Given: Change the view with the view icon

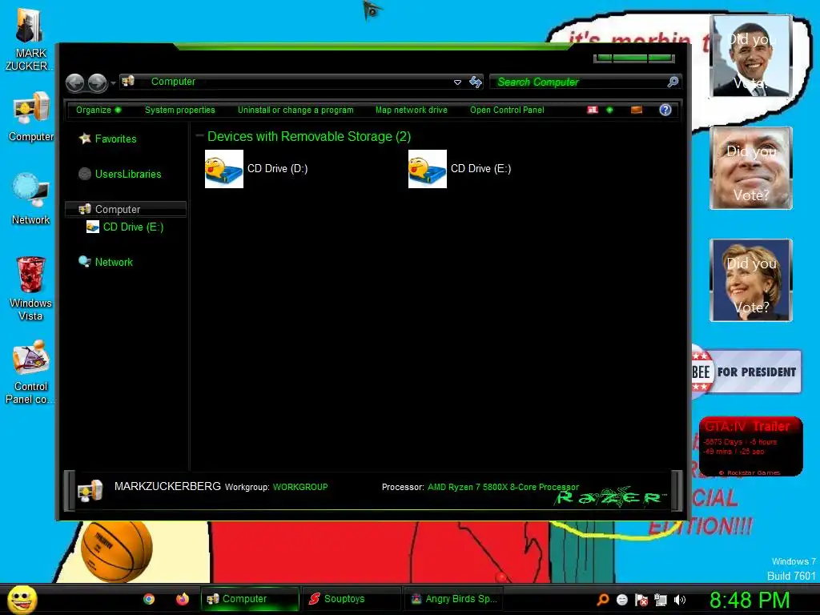Looking at the screenshot, I should point(593,110).
